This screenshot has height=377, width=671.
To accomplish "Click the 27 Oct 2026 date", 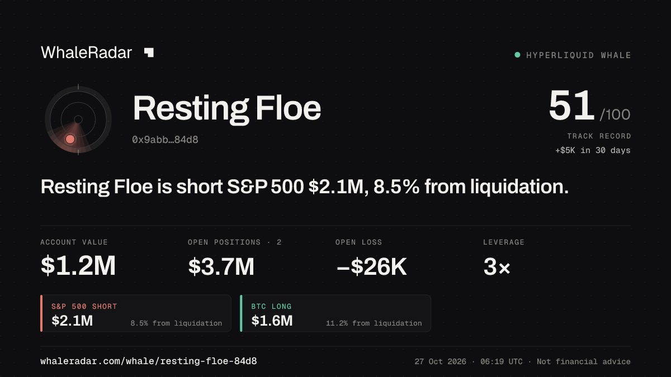I will [x=441, y=361].
